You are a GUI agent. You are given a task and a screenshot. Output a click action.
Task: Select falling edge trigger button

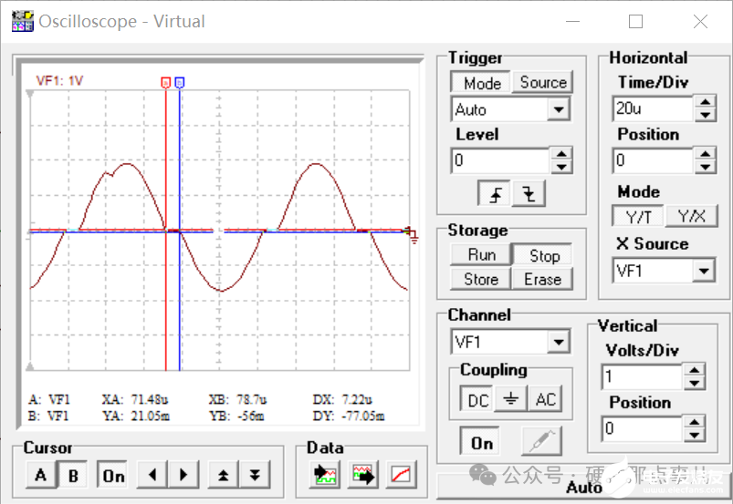point(529,193)
